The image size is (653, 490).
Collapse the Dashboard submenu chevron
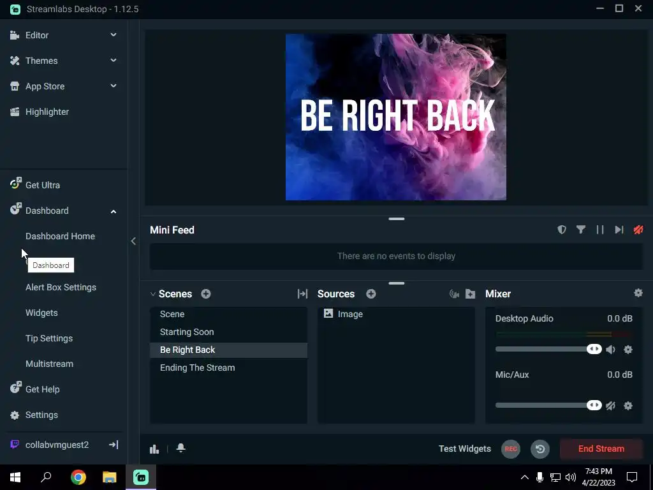[x=114, y=211]
